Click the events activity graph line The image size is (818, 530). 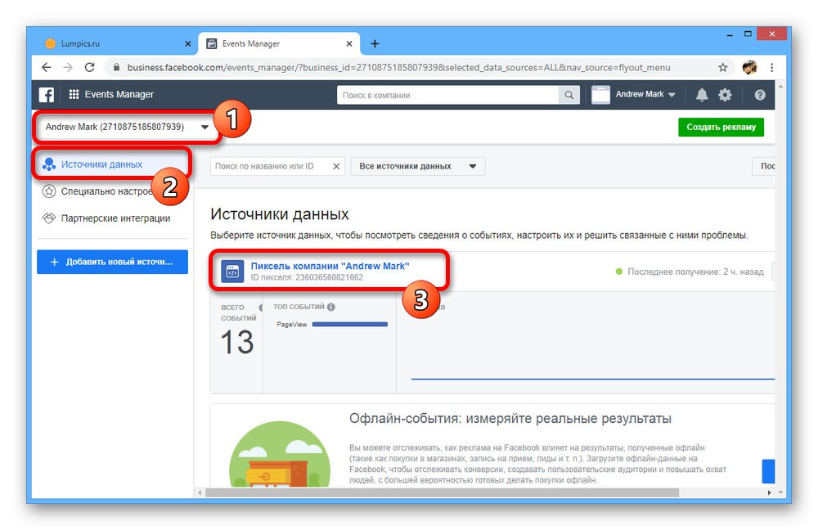[x=592, y=379]
